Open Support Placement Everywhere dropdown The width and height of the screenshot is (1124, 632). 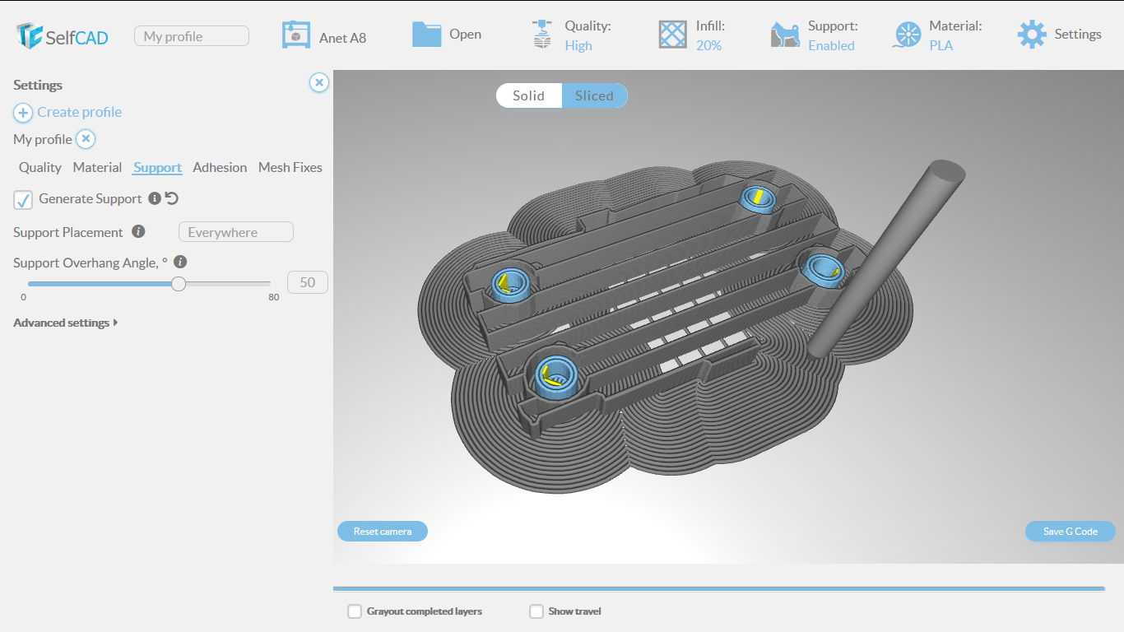click(x=236, y=232)
